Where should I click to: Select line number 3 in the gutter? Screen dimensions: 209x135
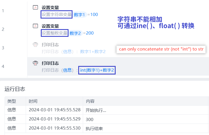[x=3, y=48]
